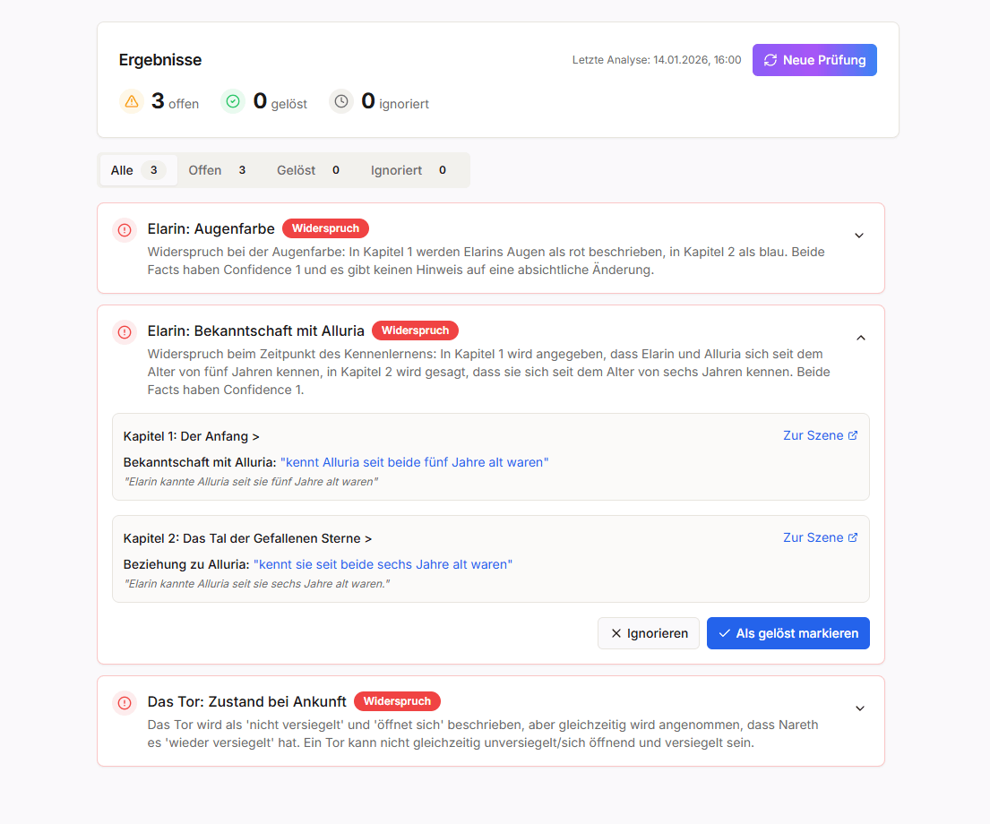Click the warning triangle icon beside open count
This screenshot has width=990, height=824.
coord(132,101)
